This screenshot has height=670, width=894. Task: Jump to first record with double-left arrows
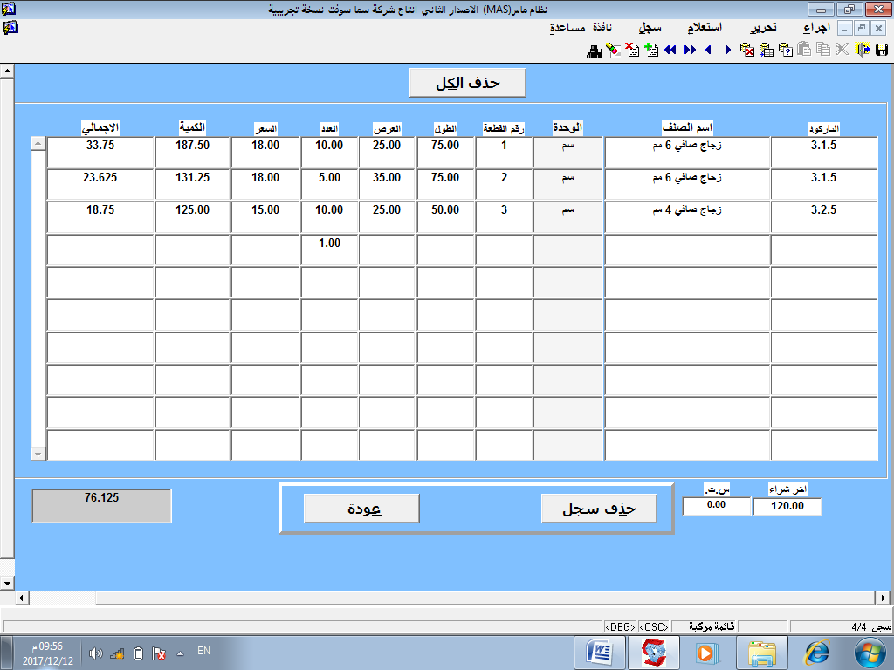click(670, 50)
